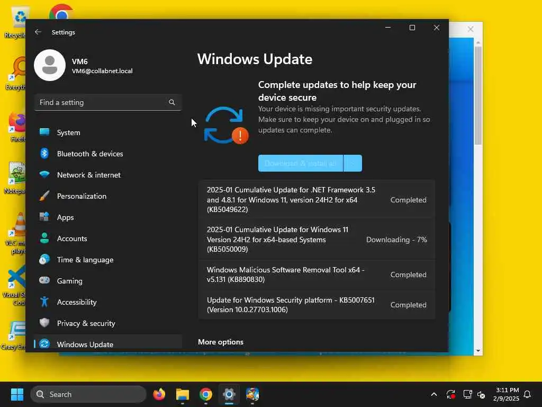Viewport: 542px width, 407px height.
Task: Select Accessibility in the sidebar
Action: click(x=108, y=302)
